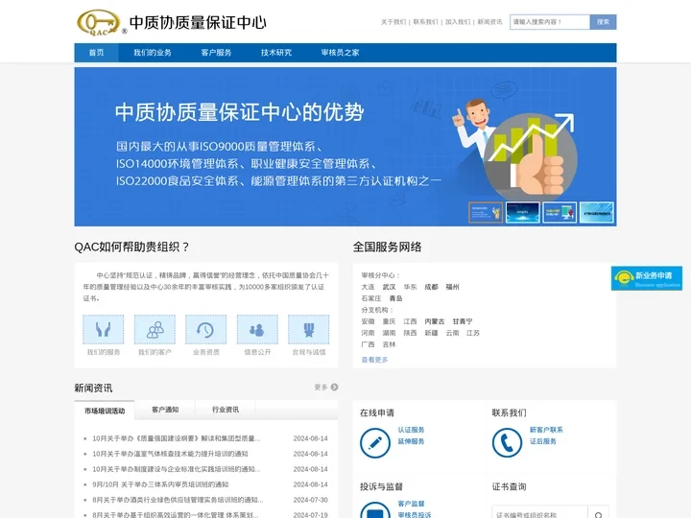This screenshot has width=691, height=518.
Task: Open news 10月关于举办温室气体核查技术能力提升培训
Action: pos(170,454)
